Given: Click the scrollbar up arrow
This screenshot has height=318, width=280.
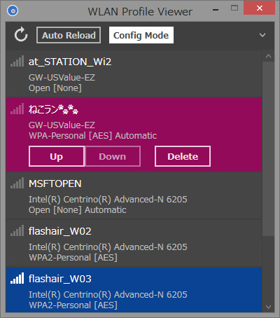Looking at the screenshot, I should click(x=268, y=56).
